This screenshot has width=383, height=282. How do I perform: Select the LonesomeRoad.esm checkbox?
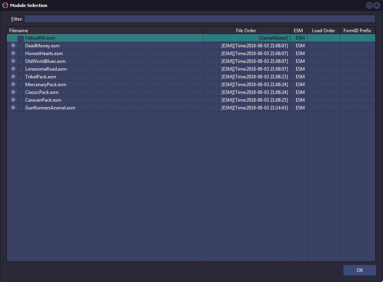pyautogui.click(x=21, y=70)
